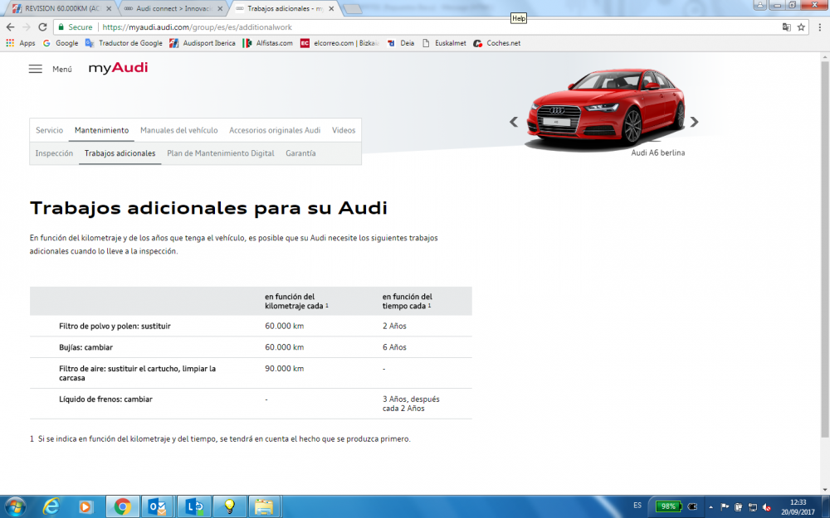
Task: Bookmark page with the star icon
Action: coord(801,27)
